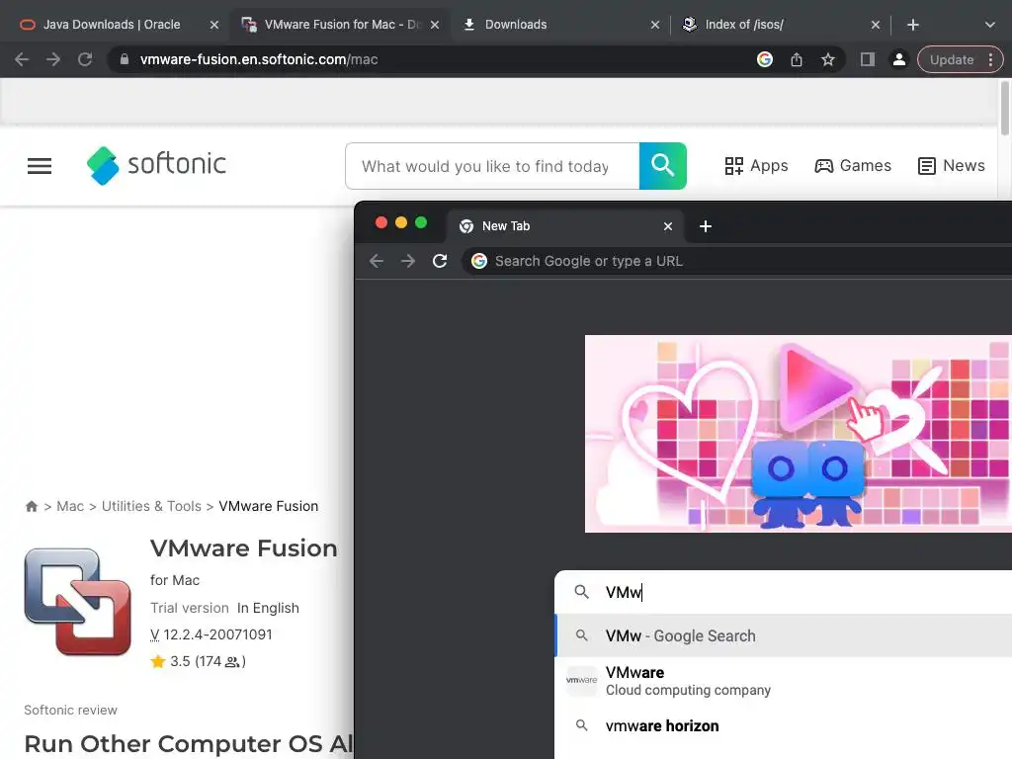The image size is (1012, 759).
Task: Share the page via the share icon
Action: pyautogui.click(x=797, y=59)
